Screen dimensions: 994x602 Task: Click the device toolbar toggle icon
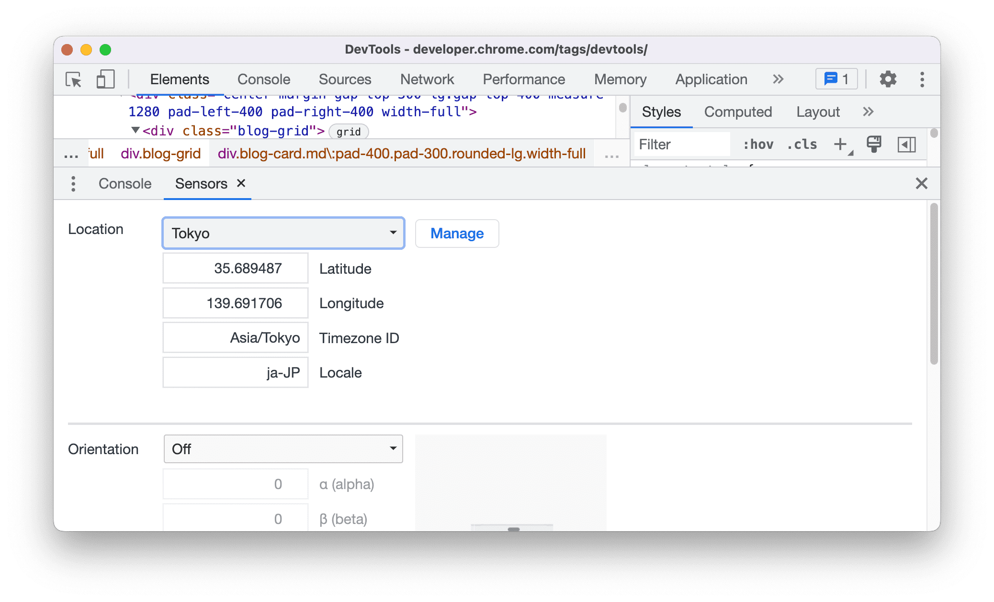[106, 79]
